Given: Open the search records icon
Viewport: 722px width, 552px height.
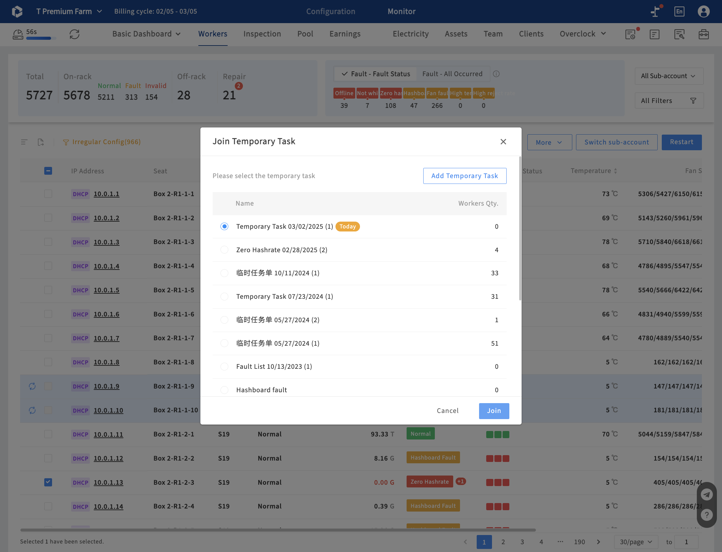Looking at the screenshot, I should pos(679,34).
